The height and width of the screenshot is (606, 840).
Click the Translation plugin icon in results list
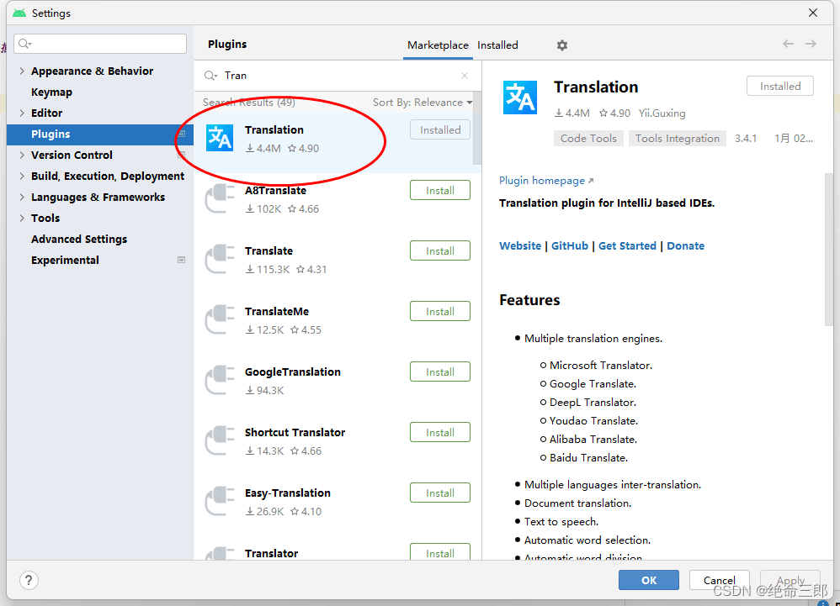[x=220, y=138]
